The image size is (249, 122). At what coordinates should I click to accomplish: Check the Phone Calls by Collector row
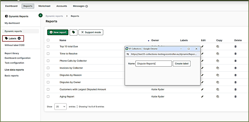(x=48, y=61)
